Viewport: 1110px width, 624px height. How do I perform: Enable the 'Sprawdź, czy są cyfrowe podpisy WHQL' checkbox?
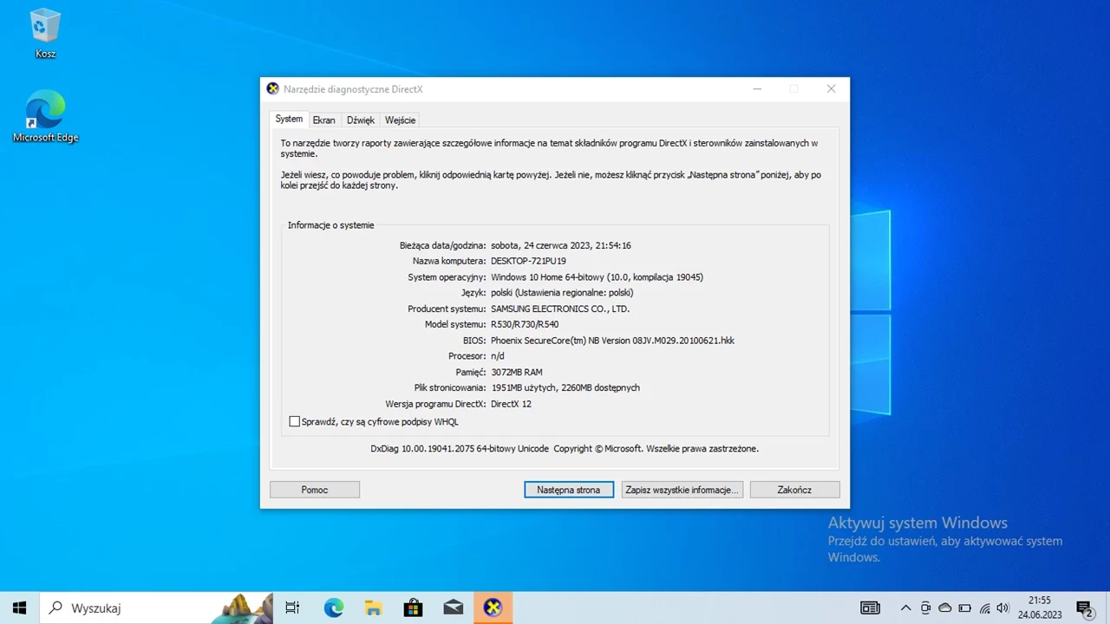(295, 421)
